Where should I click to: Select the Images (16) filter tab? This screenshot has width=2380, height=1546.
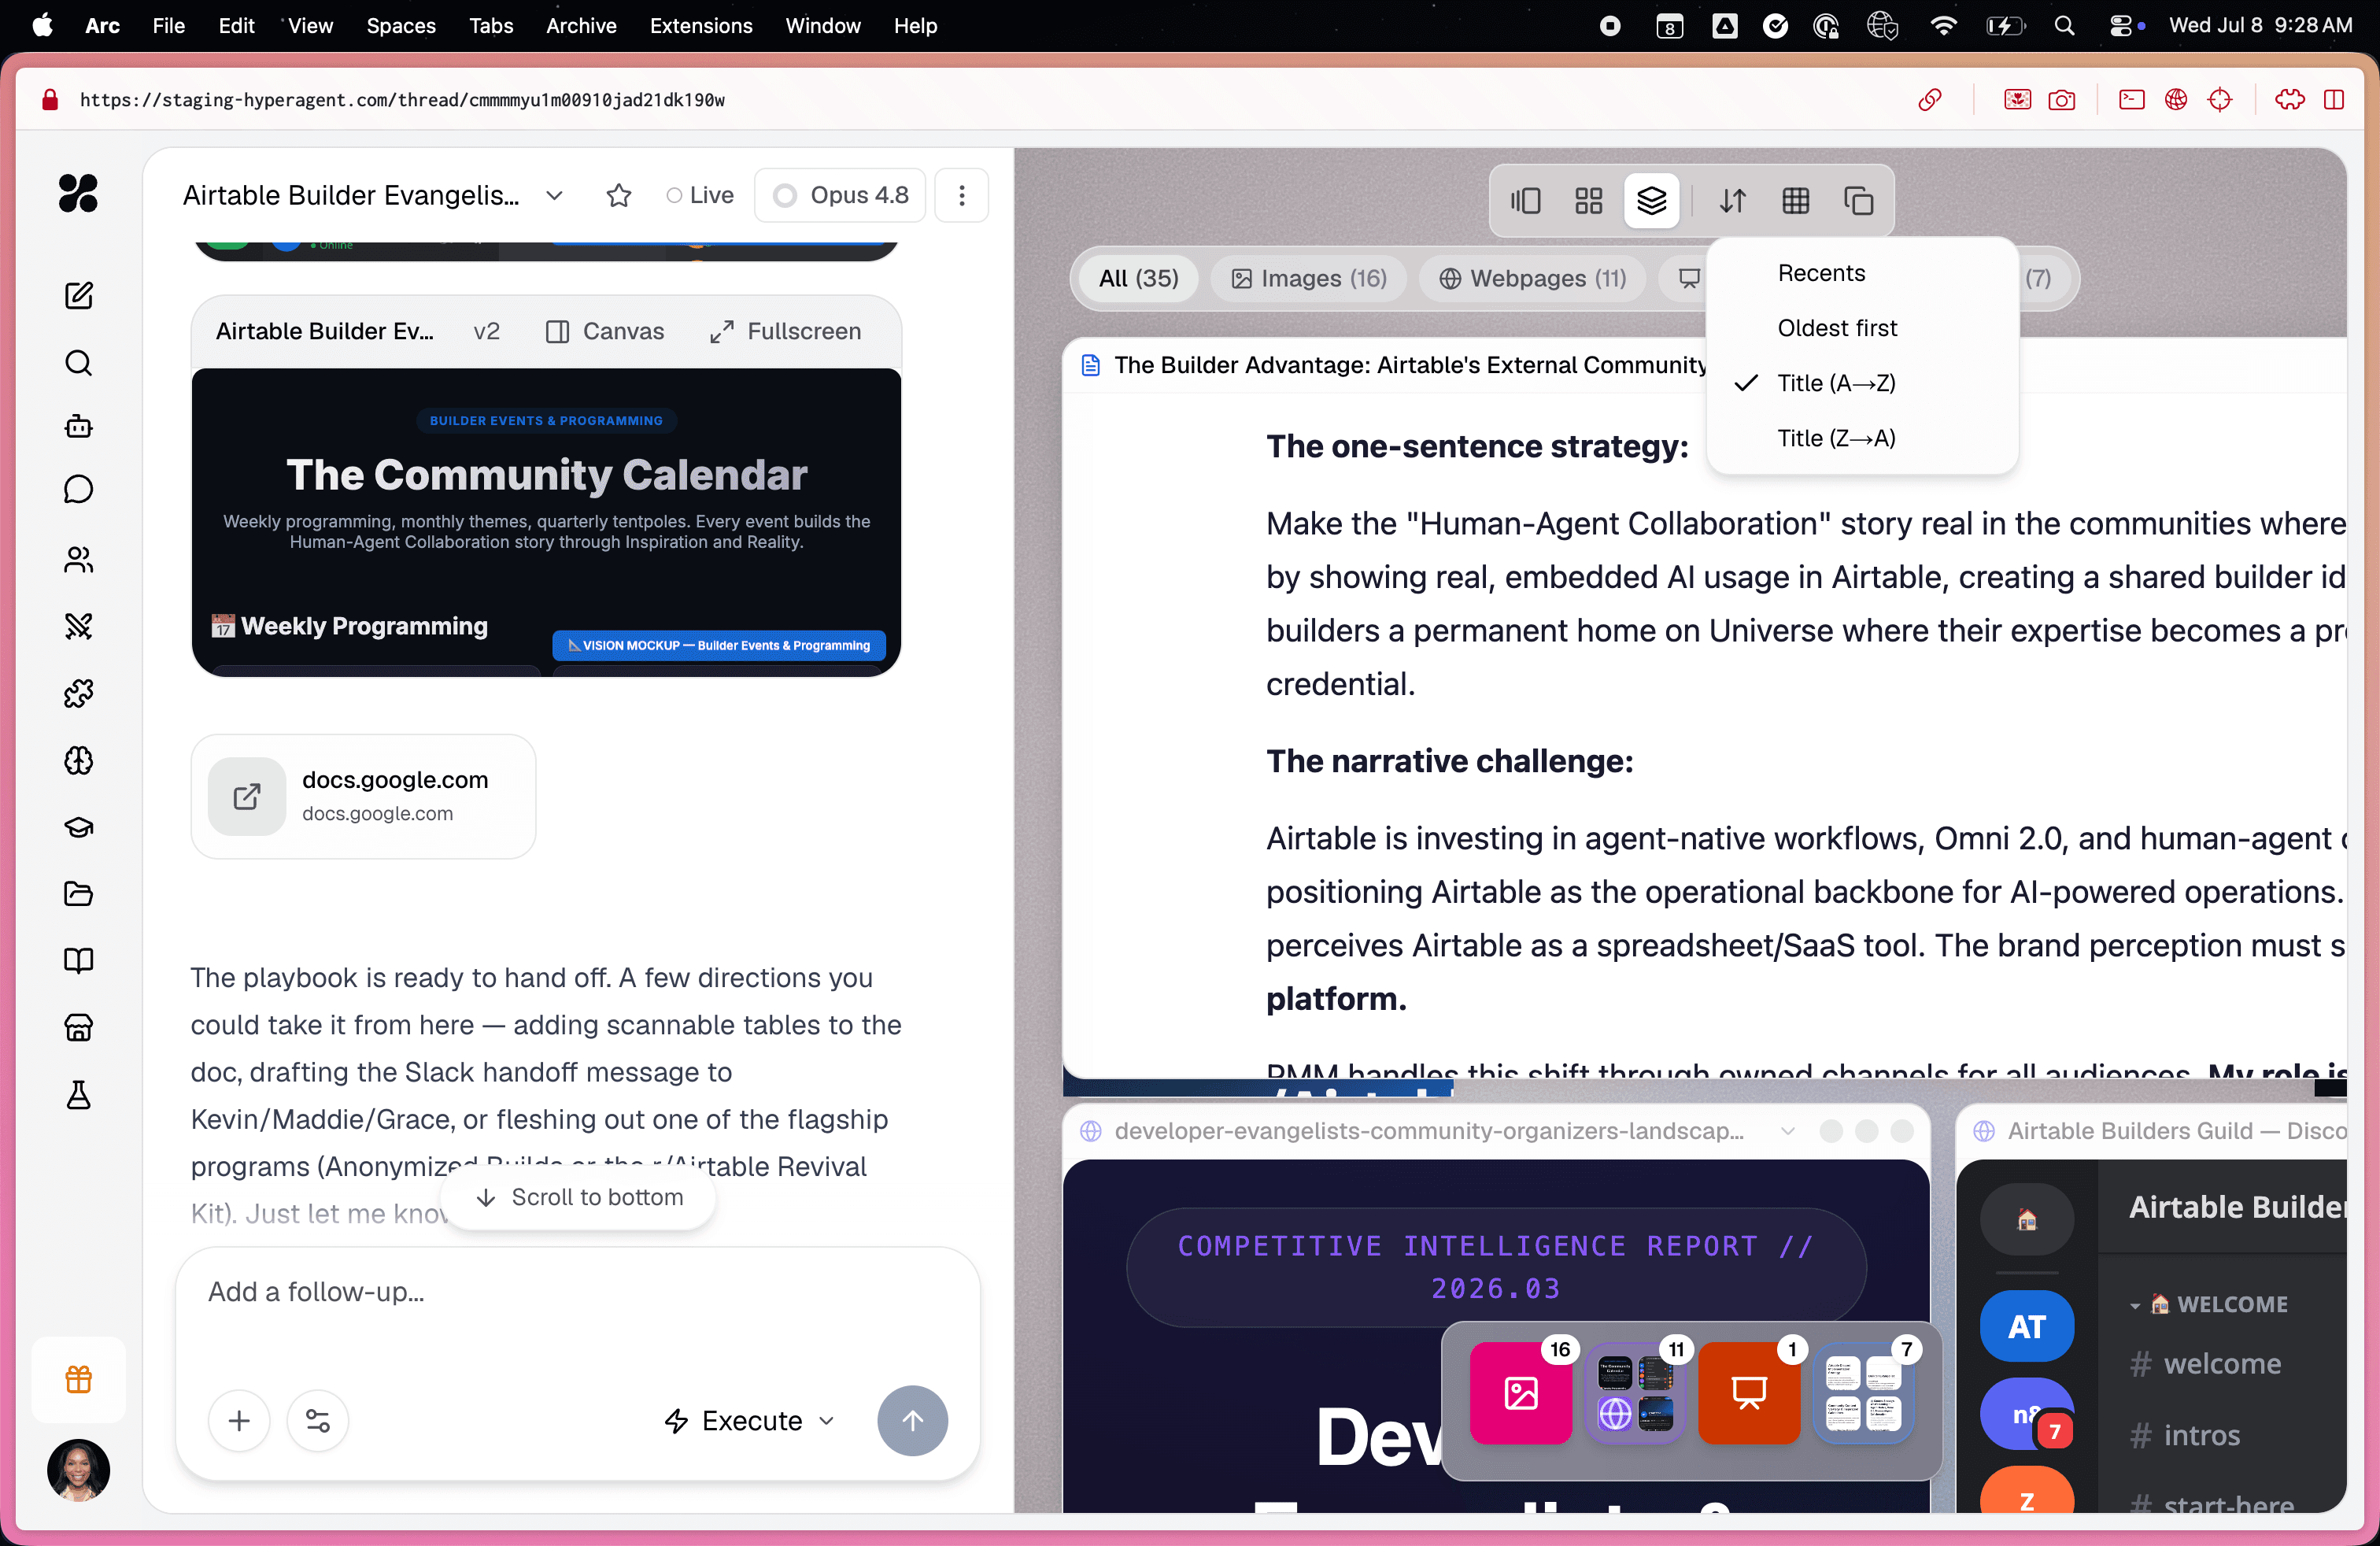[1308, 278]
